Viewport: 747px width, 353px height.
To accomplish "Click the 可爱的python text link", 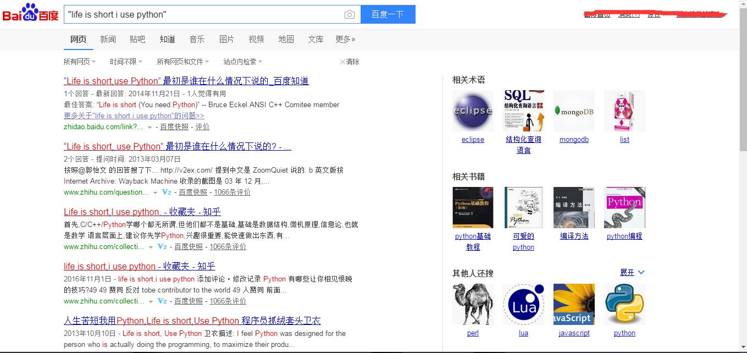I will 523,241.
